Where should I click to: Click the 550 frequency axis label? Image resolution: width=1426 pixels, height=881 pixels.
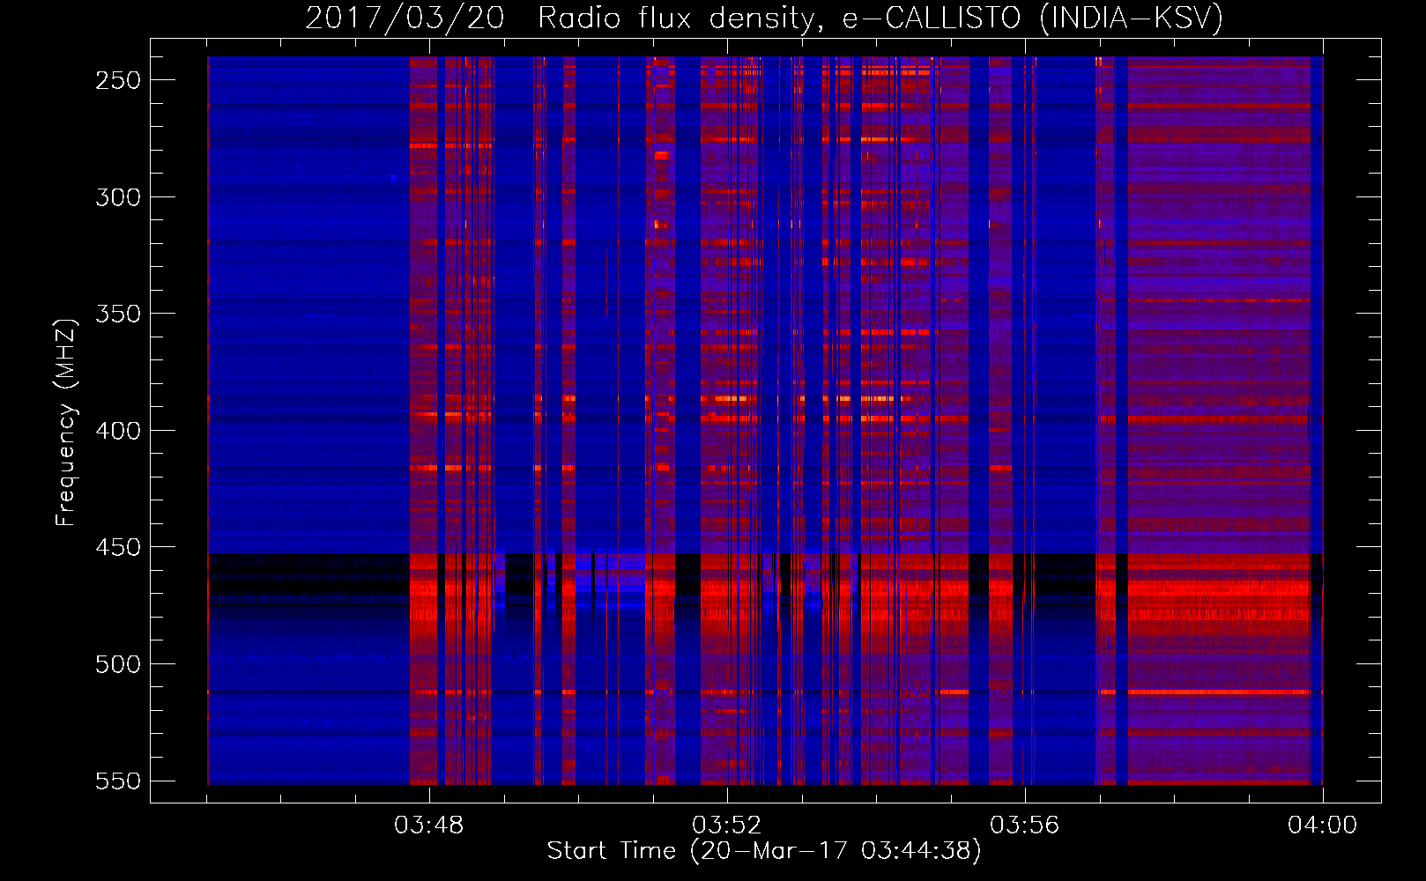118,781
